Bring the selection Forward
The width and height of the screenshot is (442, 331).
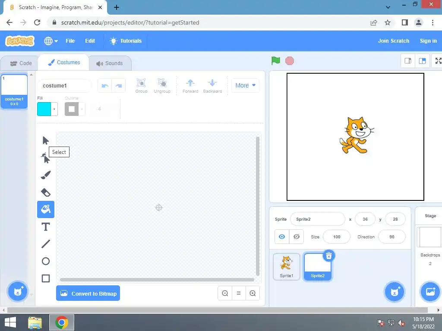tap(190, 86)
